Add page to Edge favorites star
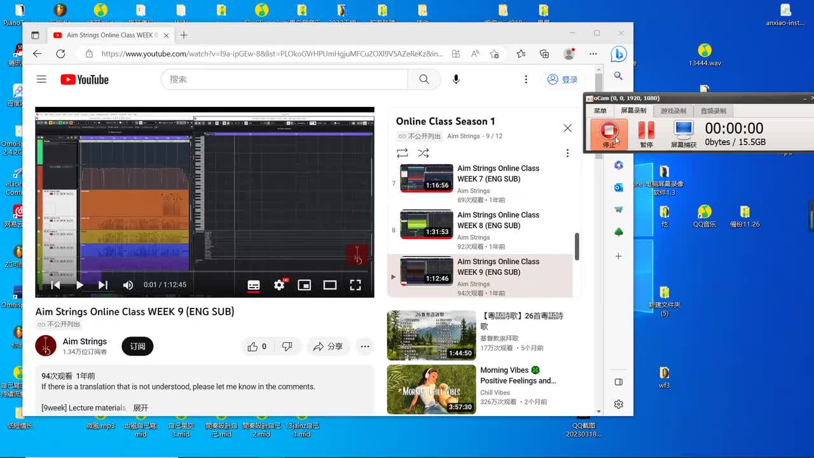814x458 pixels. point(494,54)
